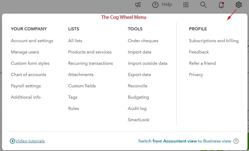
Task: Select Audit log
Action: click(137, 108)
